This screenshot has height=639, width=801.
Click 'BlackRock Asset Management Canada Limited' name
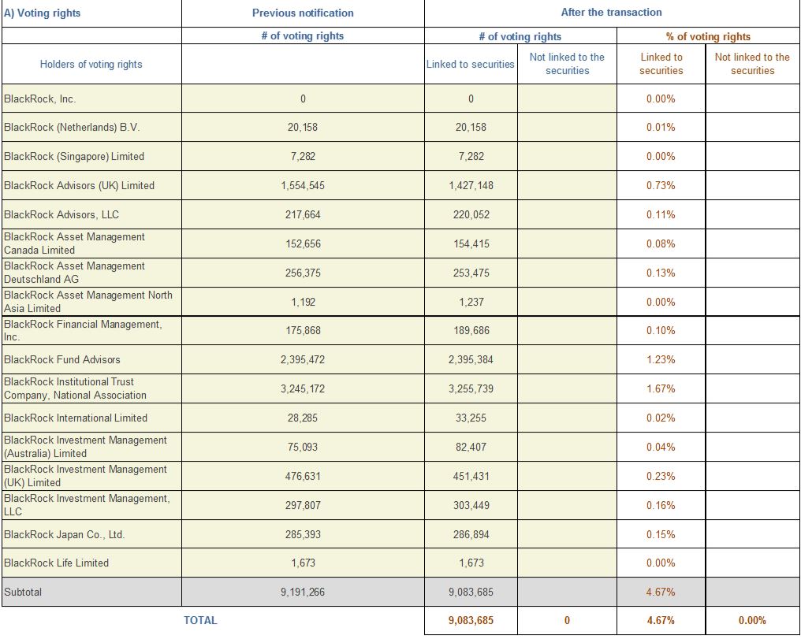click(x=75, y=243)
